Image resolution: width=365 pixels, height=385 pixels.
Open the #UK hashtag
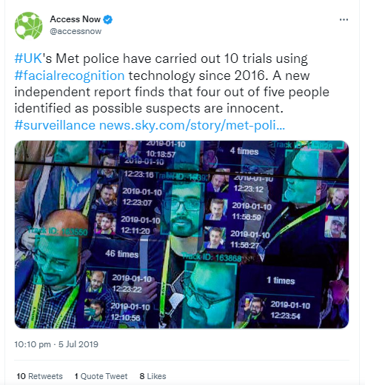coord(28,58)
